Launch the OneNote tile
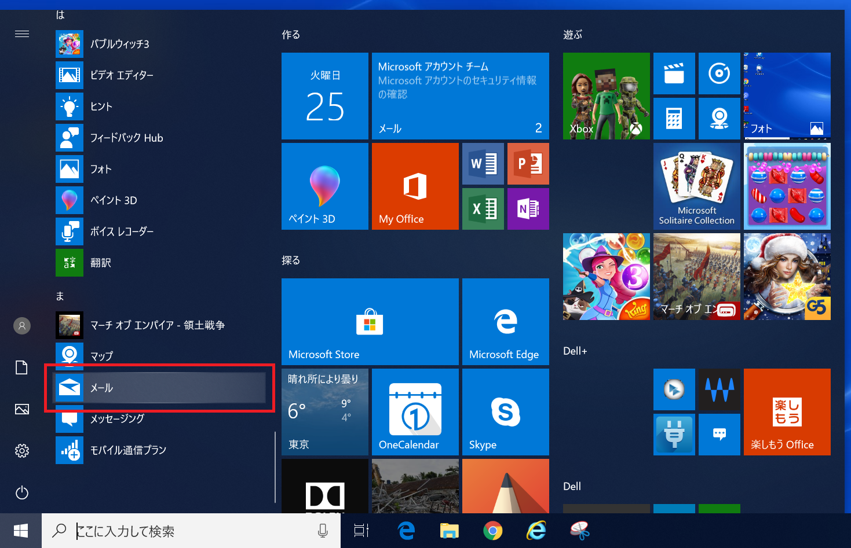The width and height of the screenshot is (851, 548). [528, 209]
